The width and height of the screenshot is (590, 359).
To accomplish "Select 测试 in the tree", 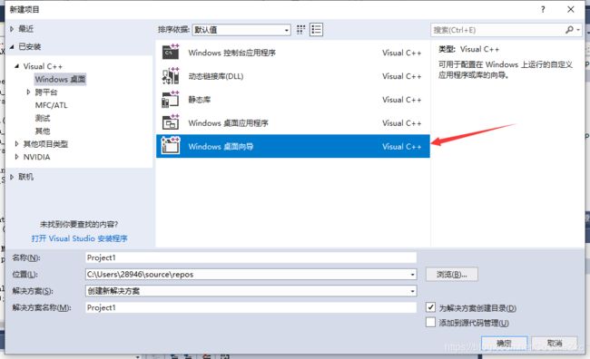I will pyautogui.click(x=43, y=118).
